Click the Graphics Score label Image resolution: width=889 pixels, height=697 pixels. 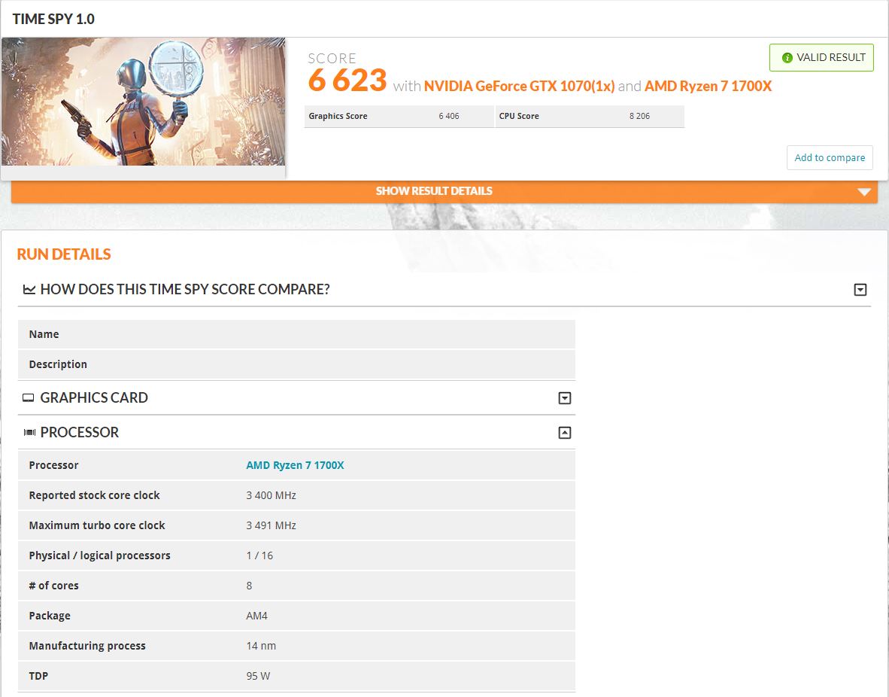point(338,117)
